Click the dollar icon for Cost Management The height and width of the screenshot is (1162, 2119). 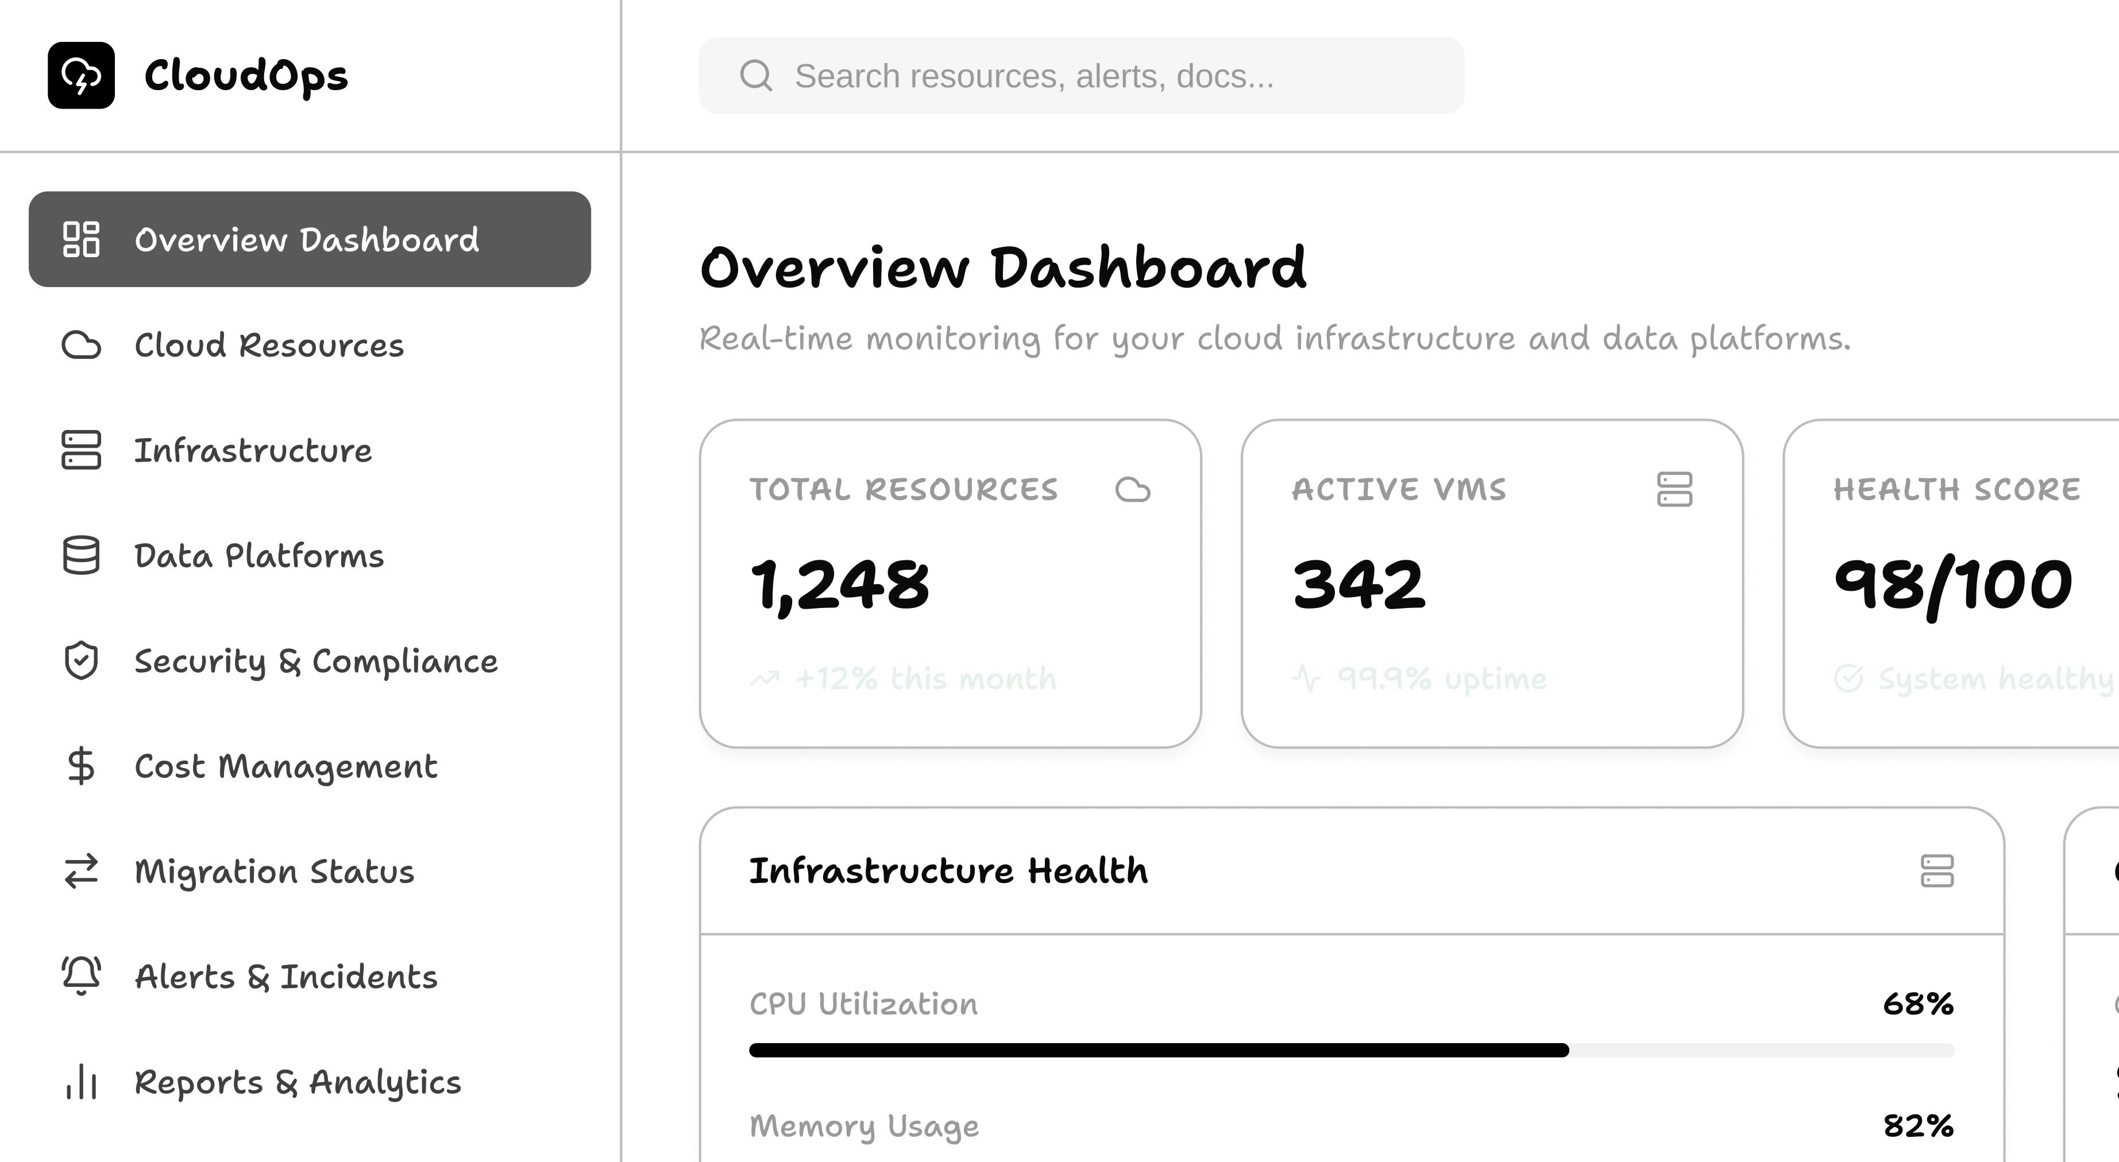click(x=80, y=766)
